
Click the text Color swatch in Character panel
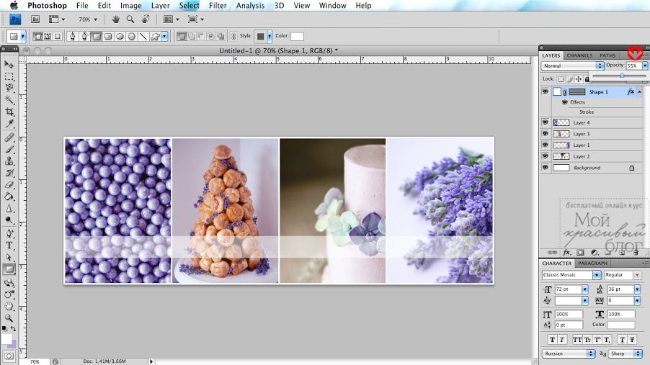621,325
